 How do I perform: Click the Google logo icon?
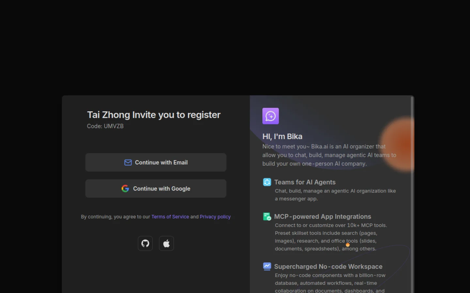125,188
